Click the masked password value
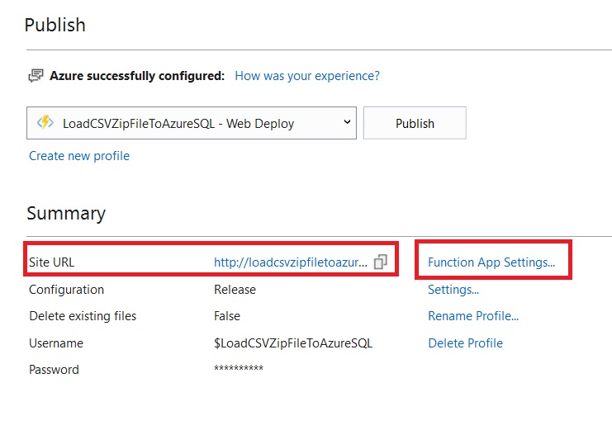Screen dimensions: 612x430 tap(239, 368)
